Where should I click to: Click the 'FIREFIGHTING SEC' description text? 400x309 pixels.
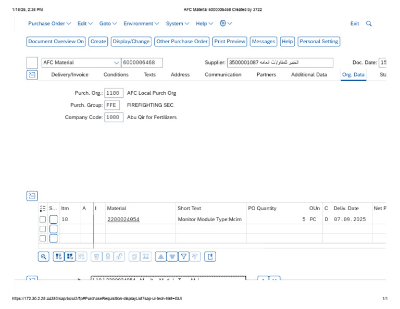150,105
